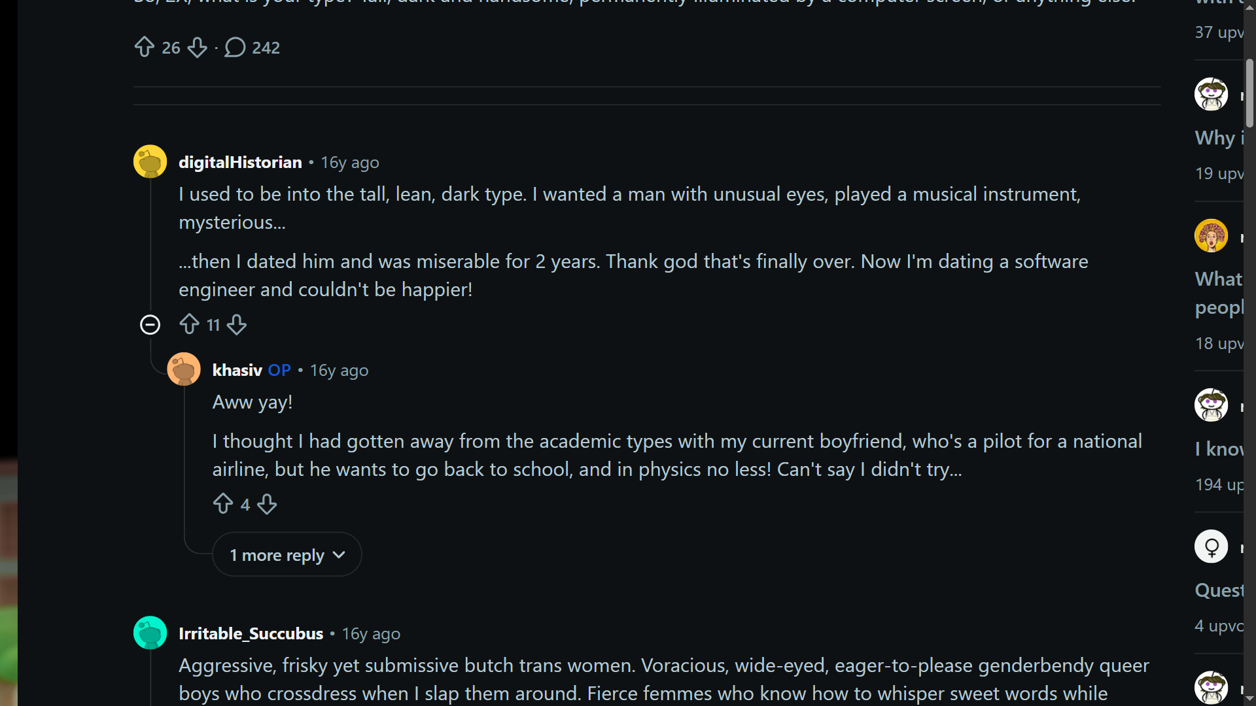1256x706 pixels.
Task: Upvote the main post with 26 votes
Action: coord(144,47)
